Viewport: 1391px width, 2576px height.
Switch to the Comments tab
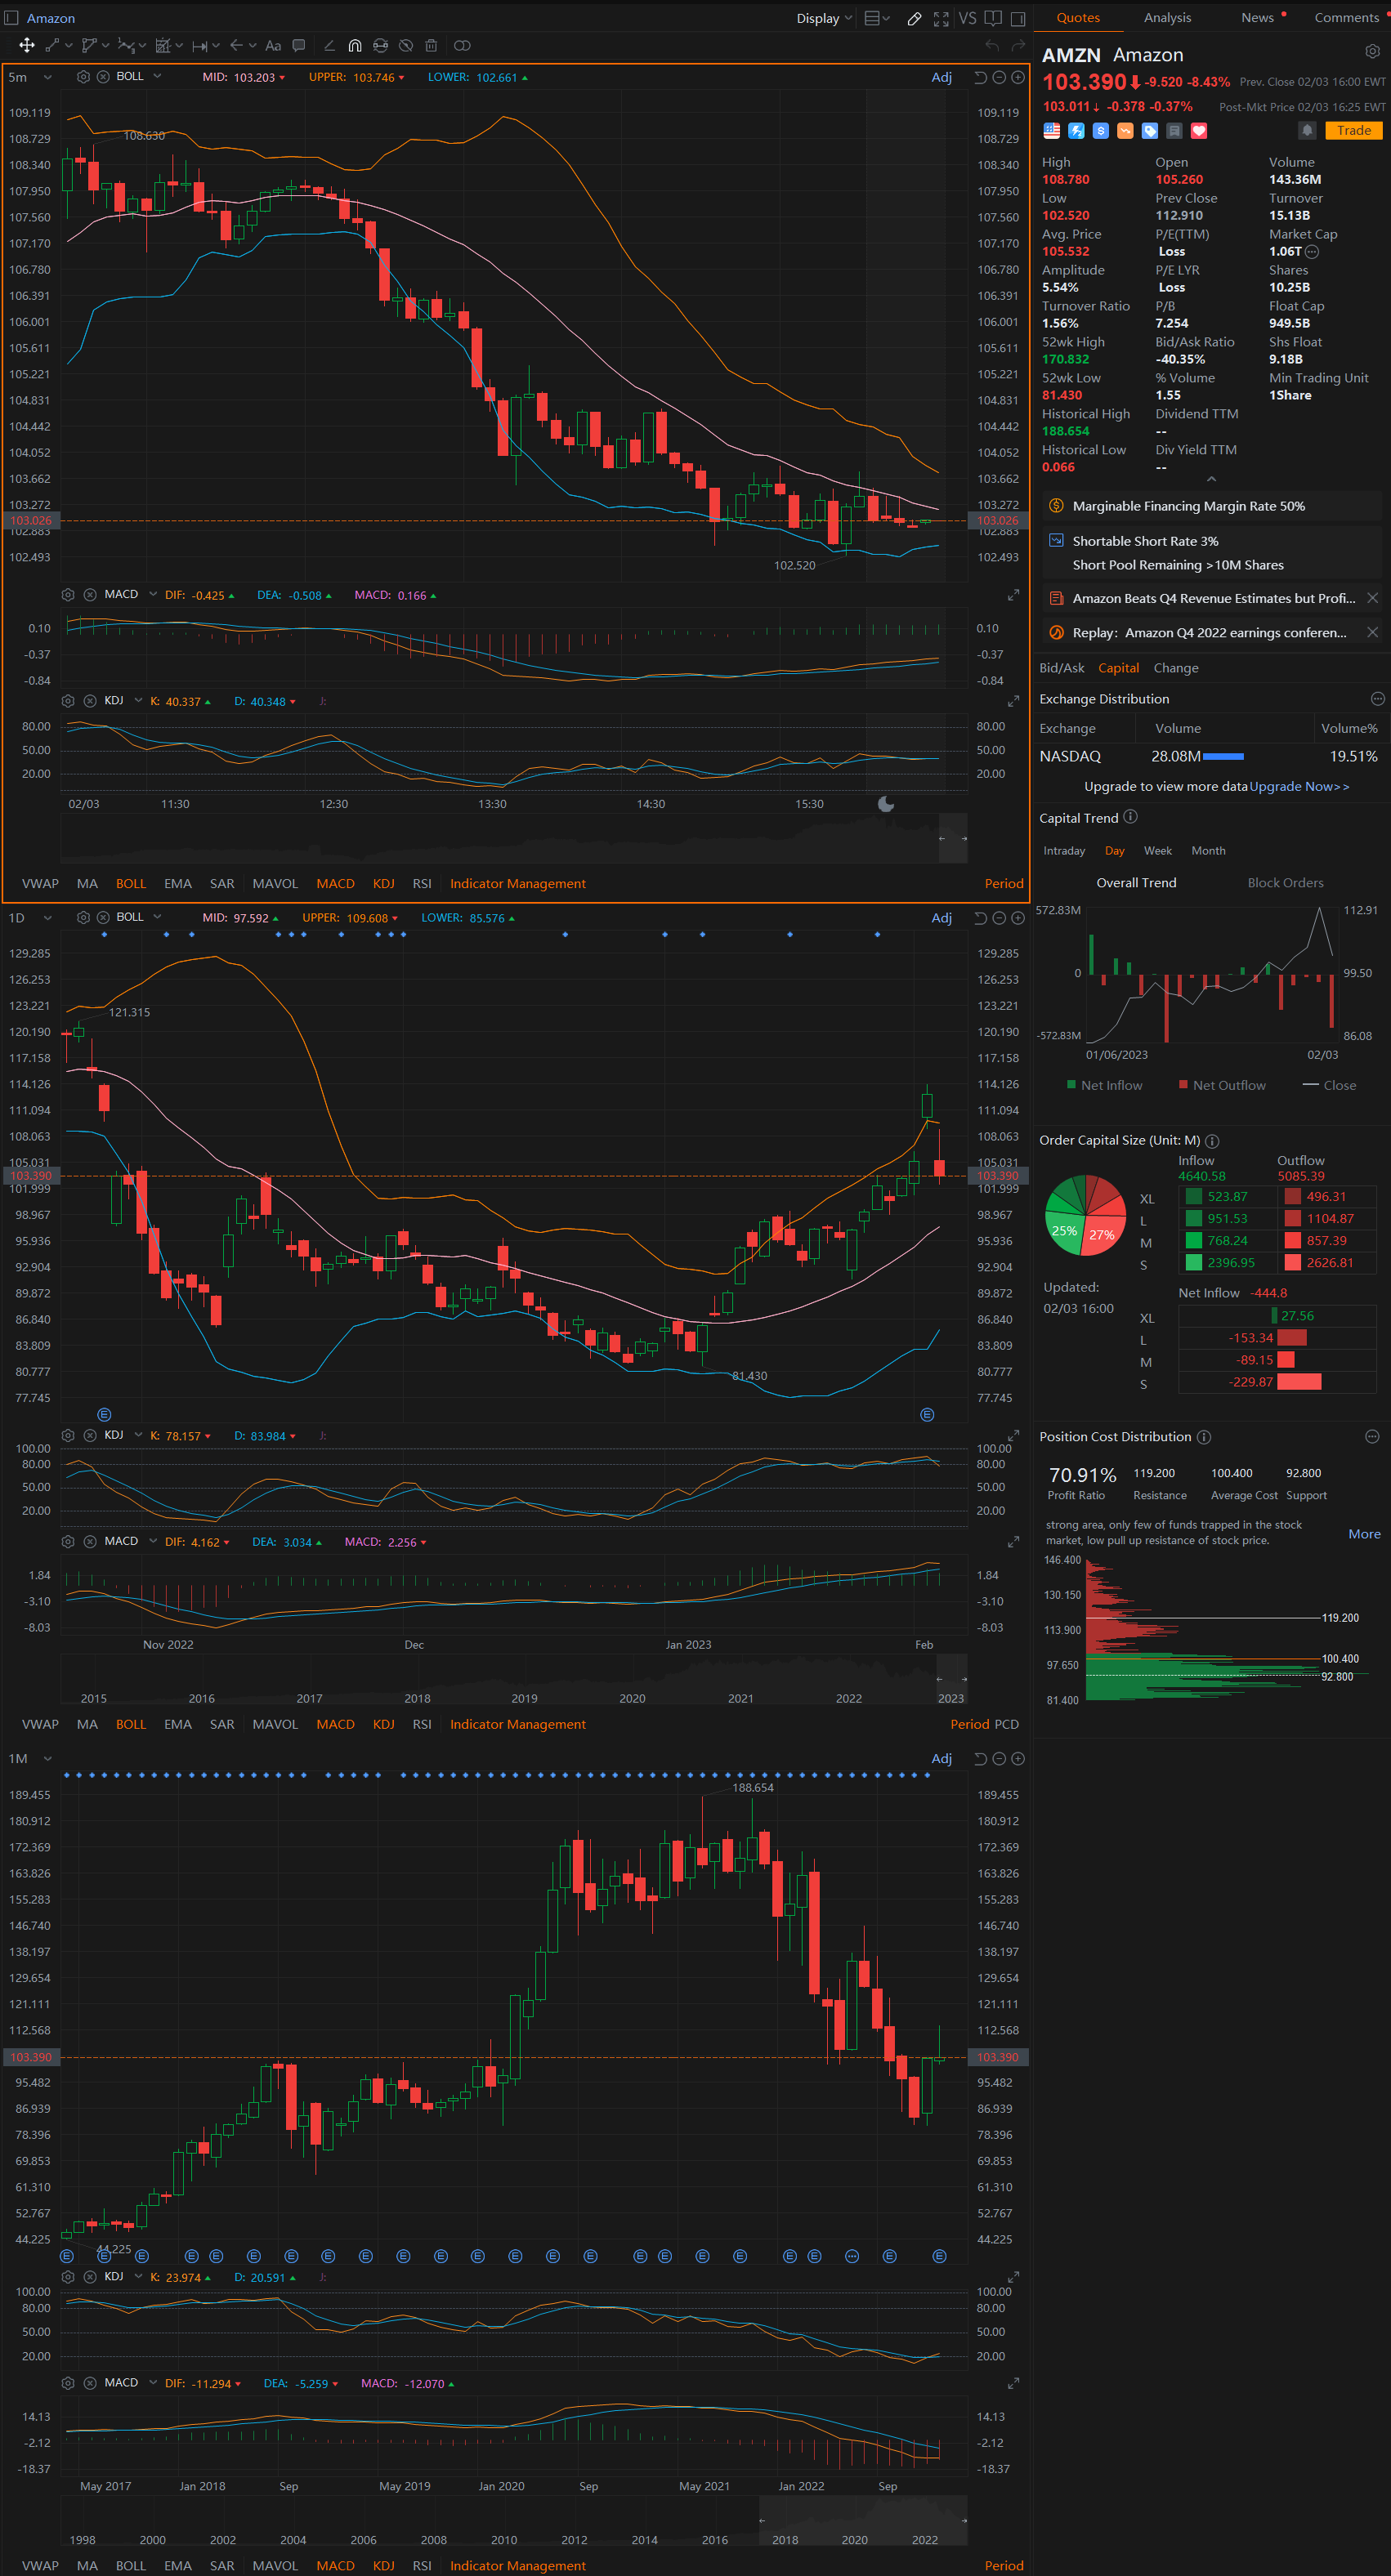point(1346,18)
